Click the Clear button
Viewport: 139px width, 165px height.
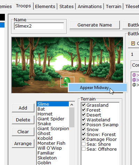[23, 132]
